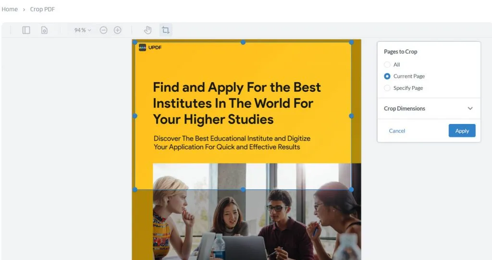Click the bottom-middle crop edge handle
This screenshot has height=260, width=492.
[243, 190]
